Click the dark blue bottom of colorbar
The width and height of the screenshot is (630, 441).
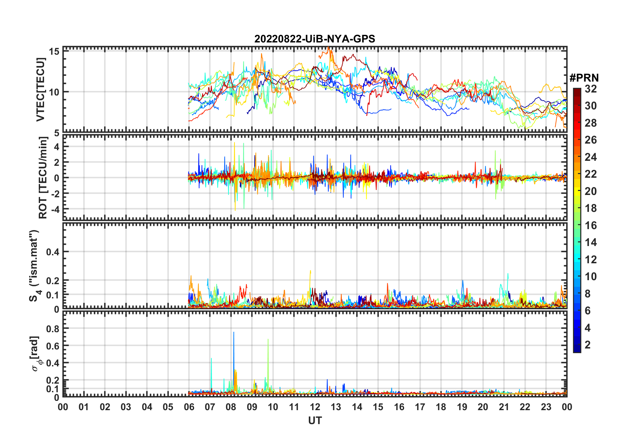point(577,349)
